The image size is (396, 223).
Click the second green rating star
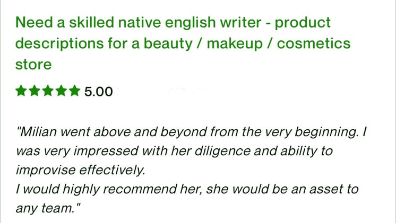35,91
